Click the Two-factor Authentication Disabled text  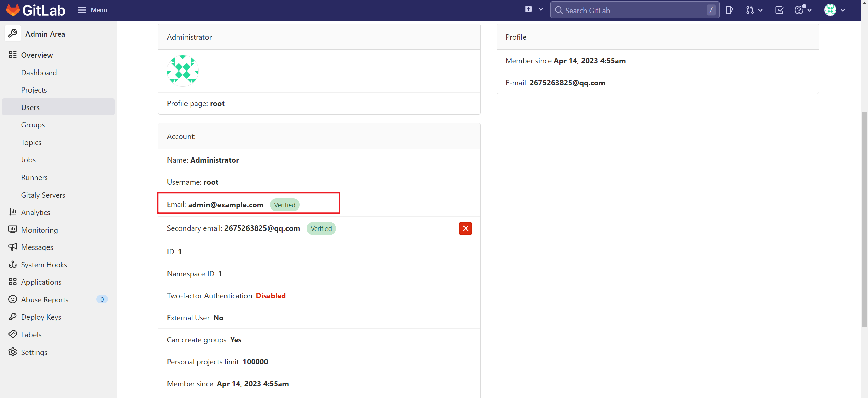[271, 296]
